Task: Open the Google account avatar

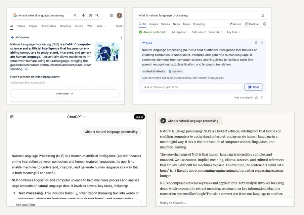Action: click(119, 15)
